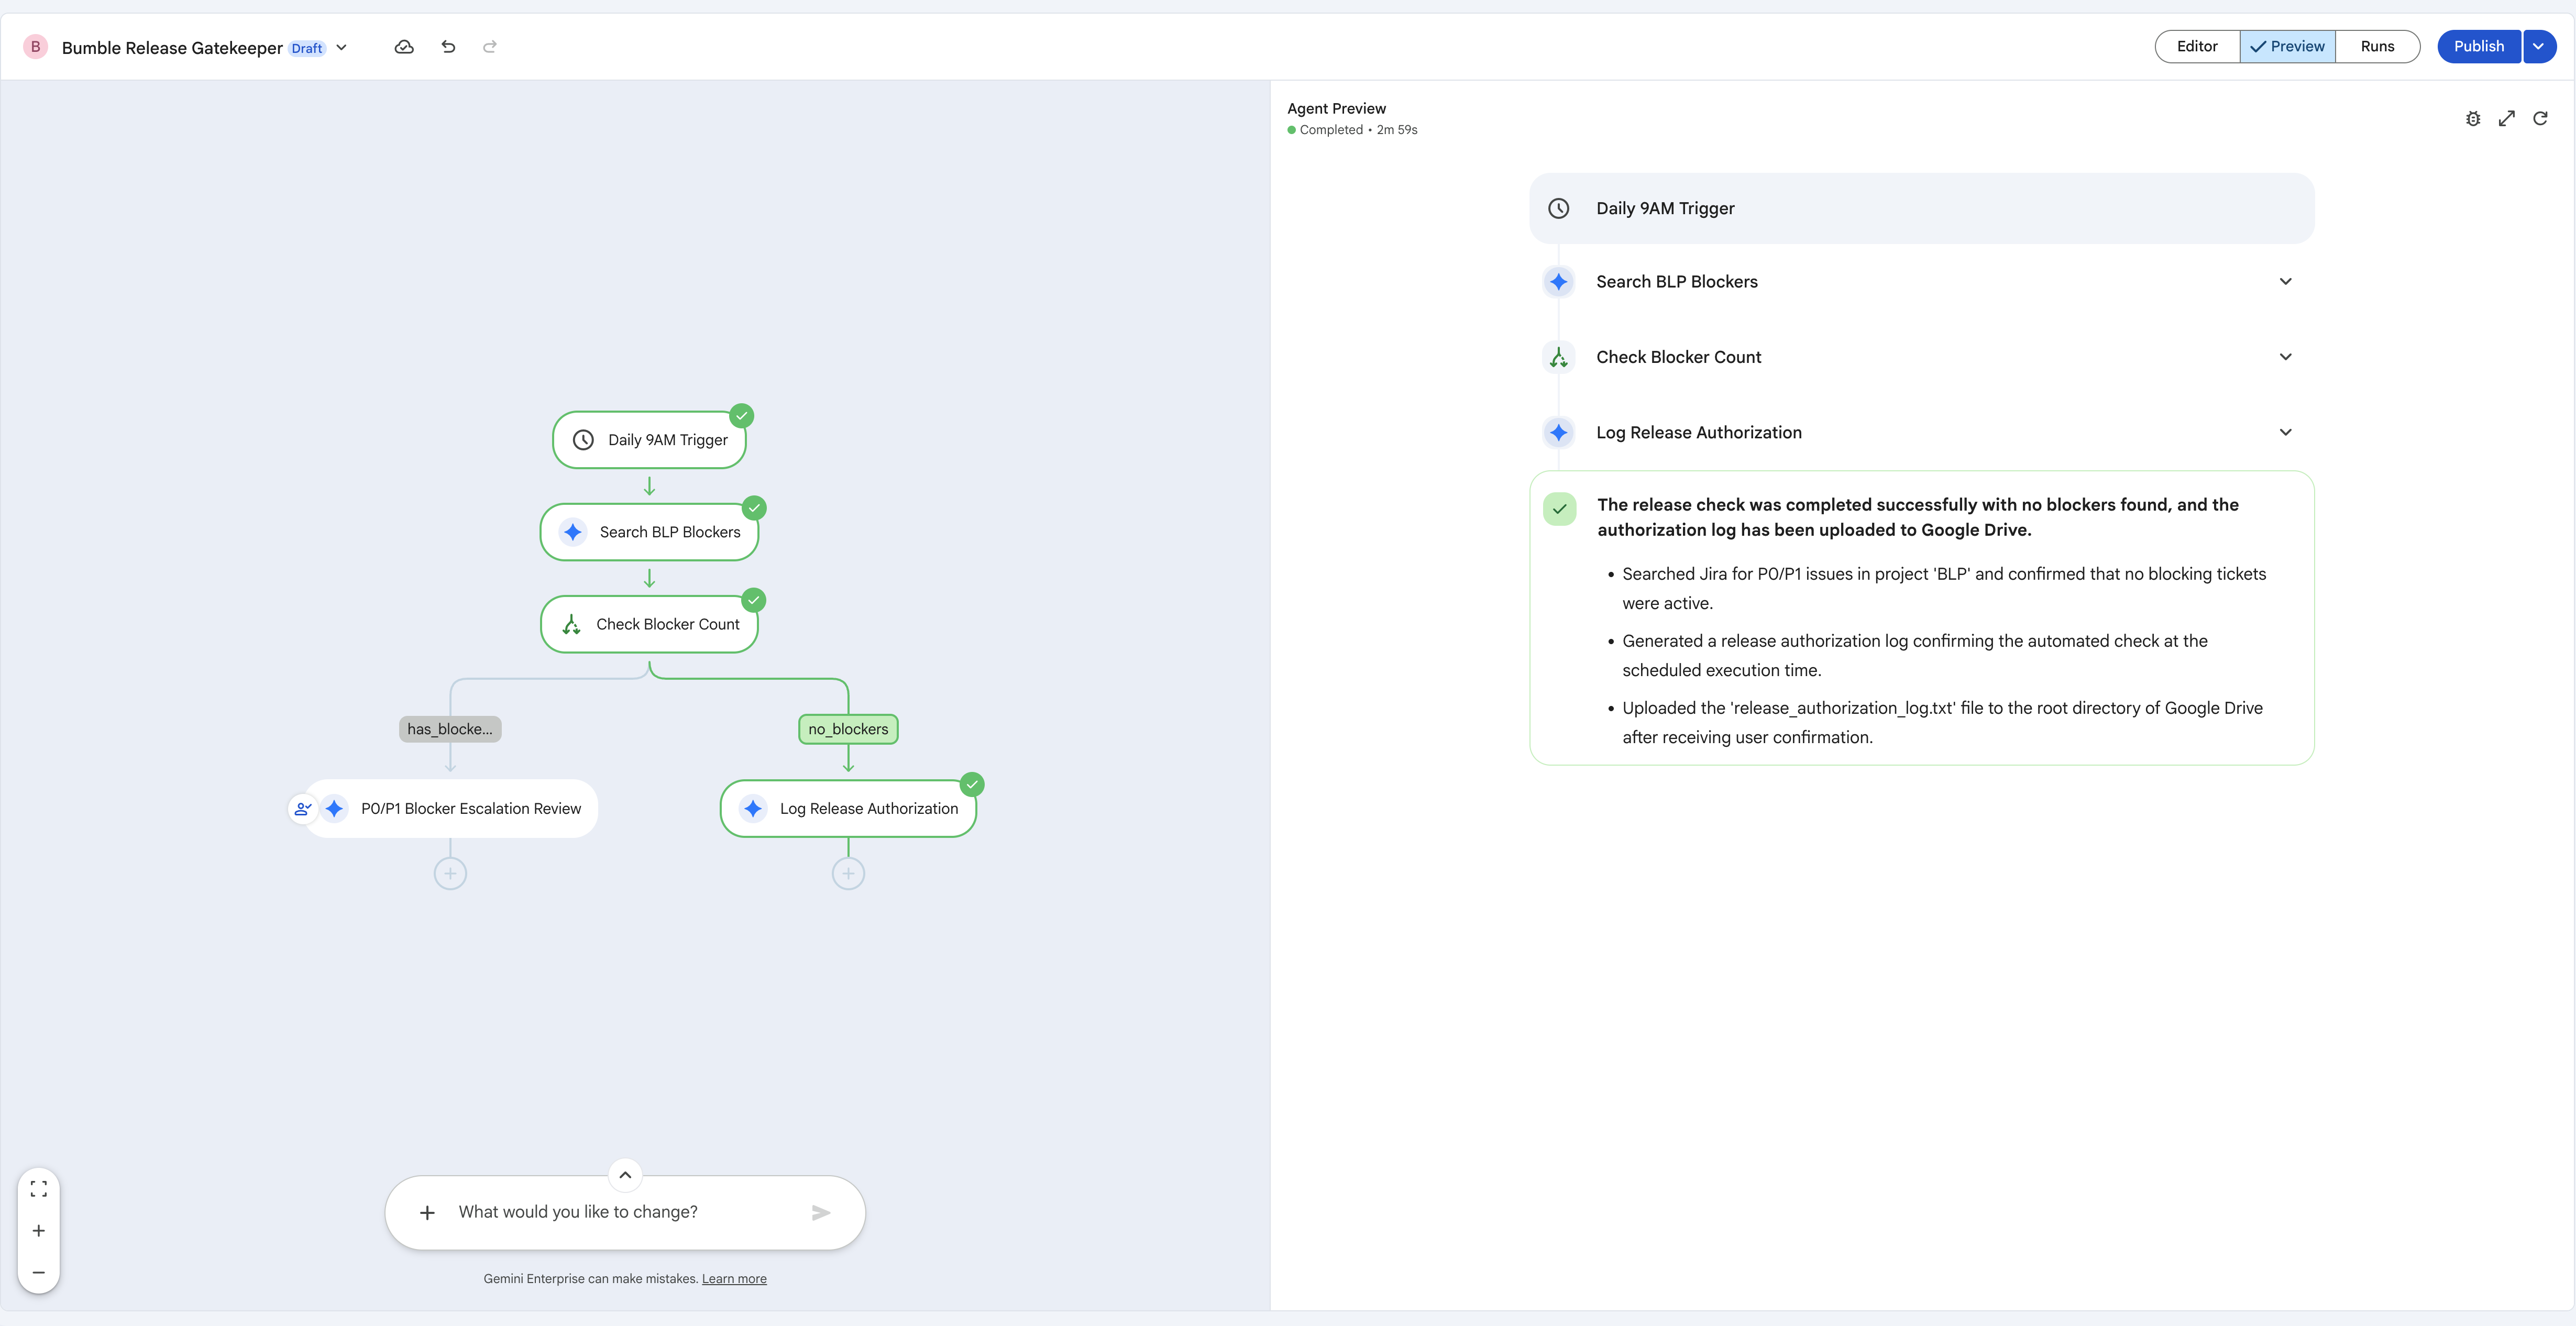Zoom in on the workflow canvas
2576x1326 pixels.
click(x=39, y=1231)
